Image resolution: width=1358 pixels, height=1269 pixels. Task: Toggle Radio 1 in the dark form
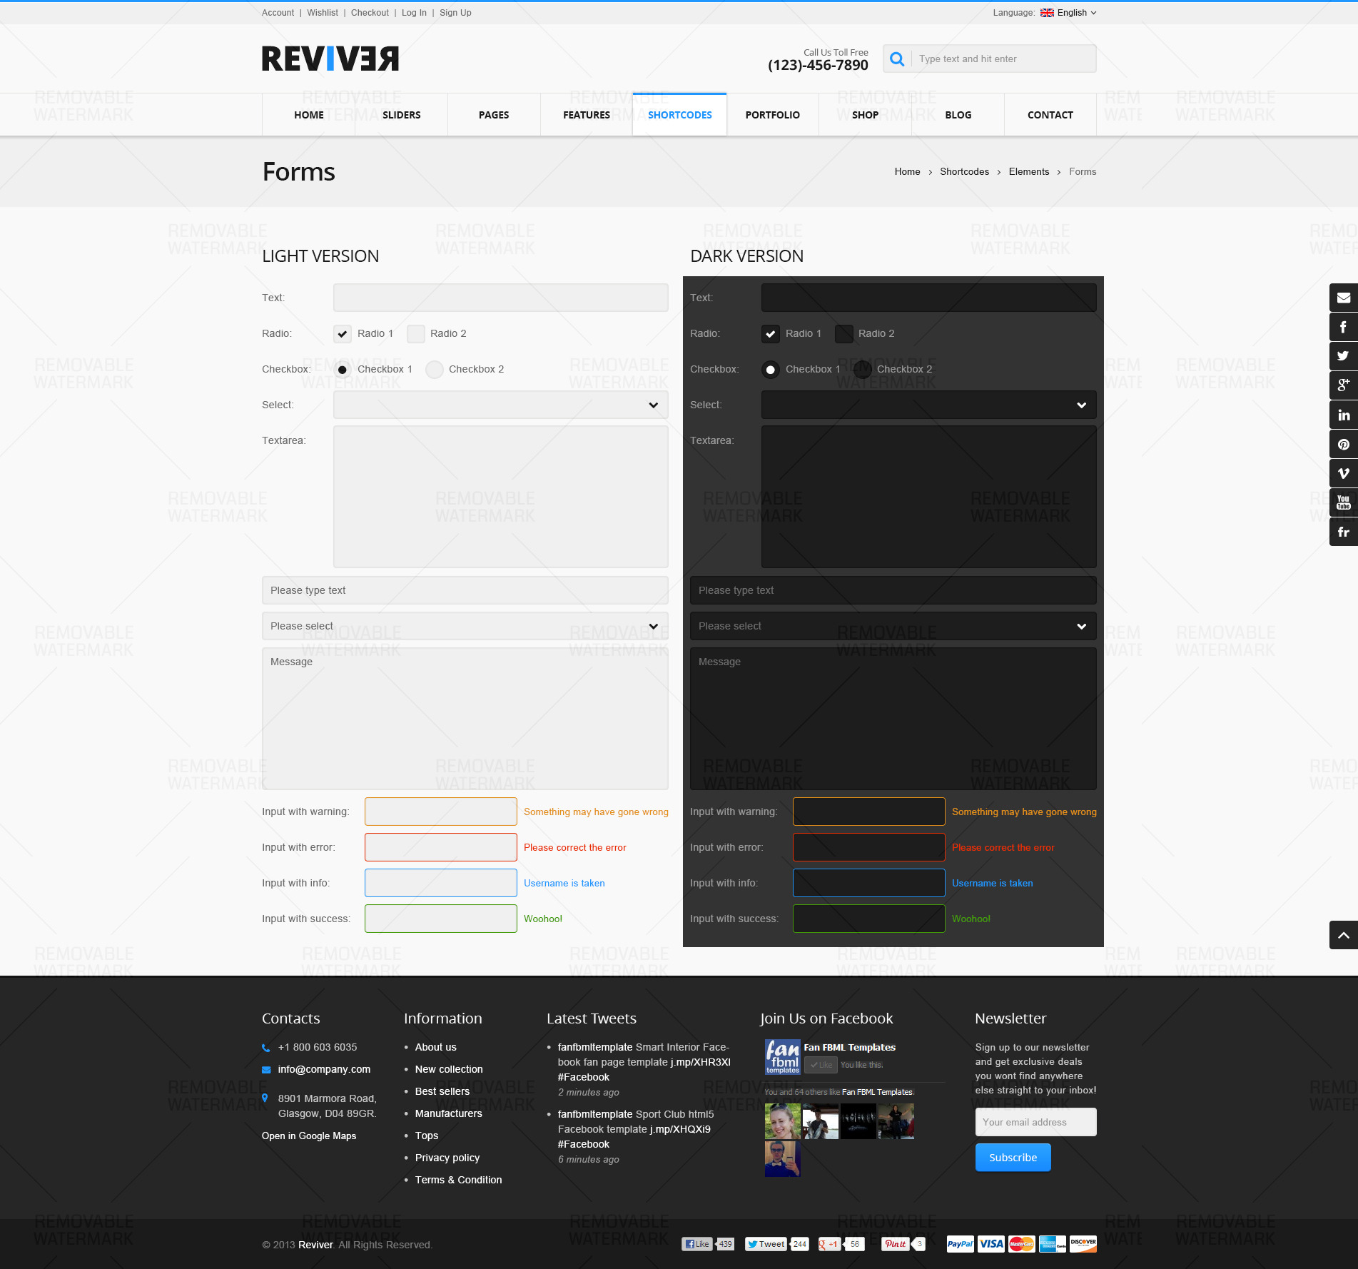[x=771, y=334]
